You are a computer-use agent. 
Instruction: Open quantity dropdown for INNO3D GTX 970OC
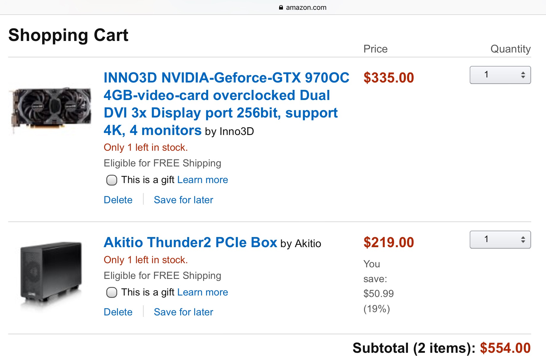pos(500,75)
